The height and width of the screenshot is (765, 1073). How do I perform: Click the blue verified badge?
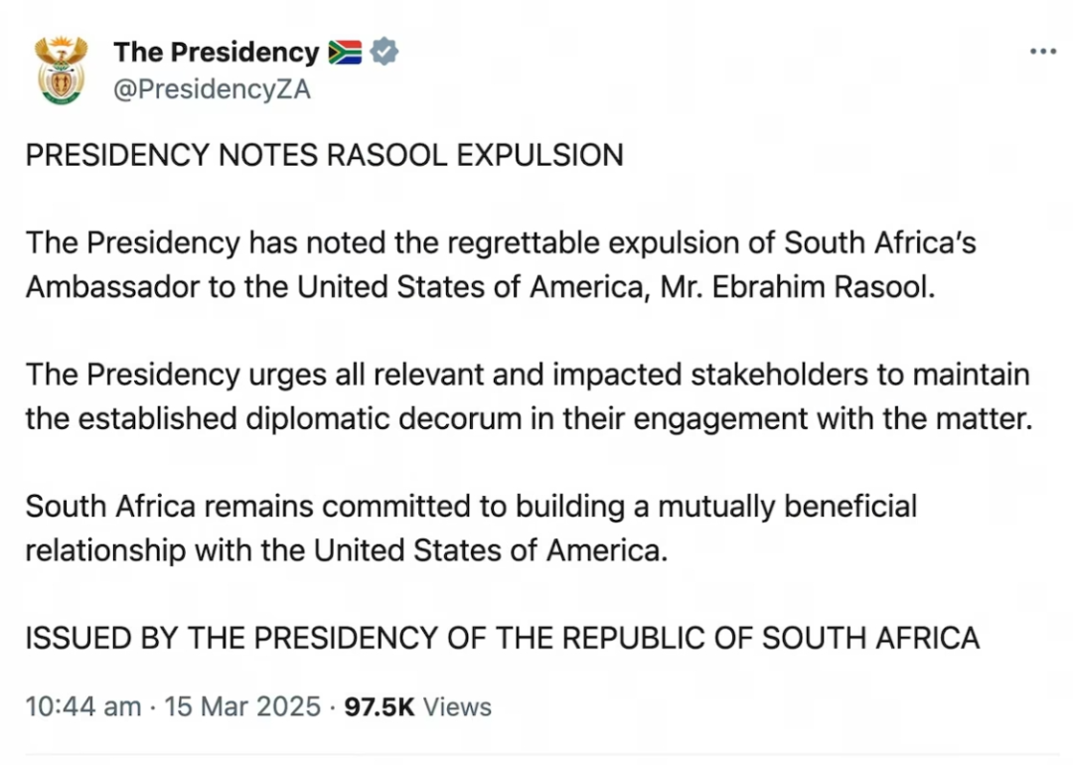[x=384, y=52]
